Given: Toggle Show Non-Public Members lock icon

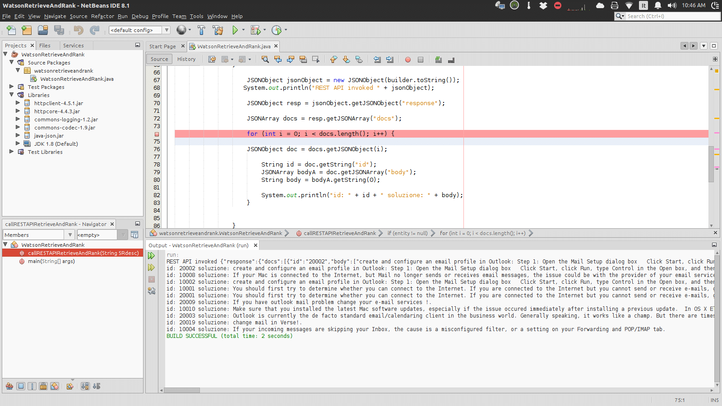Looking at the screenshot, I should coord(43,386).
